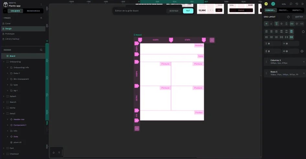Select the Board layer

(x=23, y=56)
